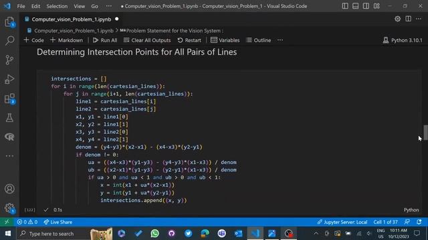
Task: Click the notebook settings gear icon
Action: coord(397,19)
